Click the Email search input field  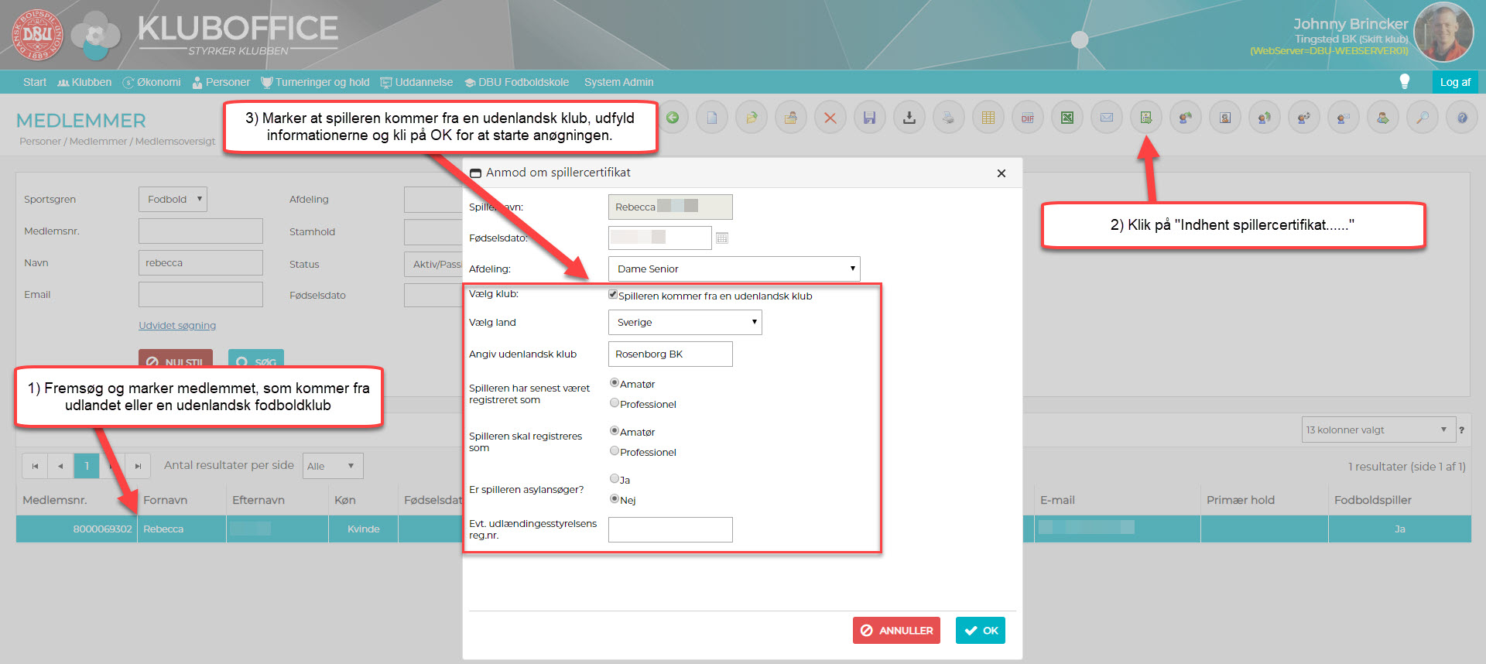click(x=200, y=294)
